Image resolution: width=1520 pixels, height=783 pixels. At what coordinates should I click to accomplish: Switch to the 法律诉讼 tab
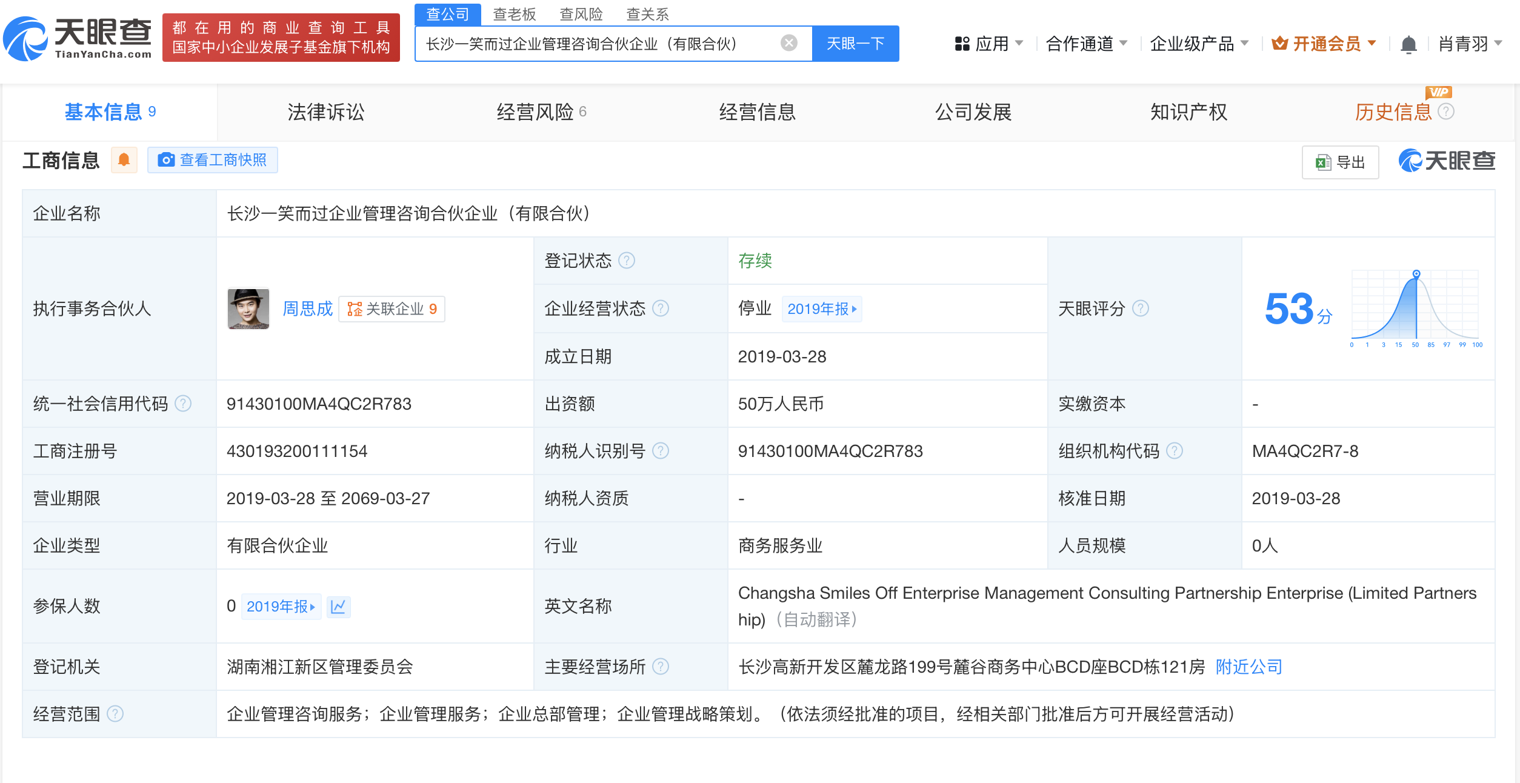coord(325,112)
